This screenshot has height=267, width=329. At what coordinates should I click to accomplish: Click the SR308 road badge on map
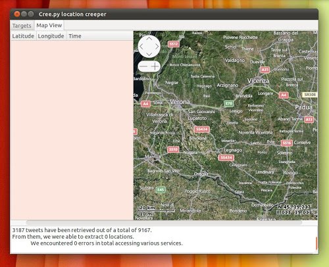(310, 95)
